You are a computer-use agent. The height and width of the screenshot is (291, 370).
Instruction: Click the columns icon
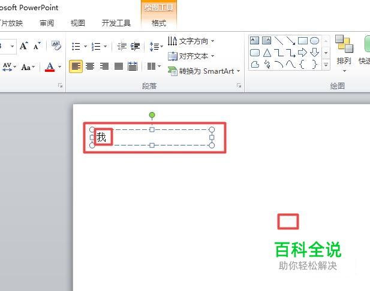pyautogui.click(x=151, y=66)
